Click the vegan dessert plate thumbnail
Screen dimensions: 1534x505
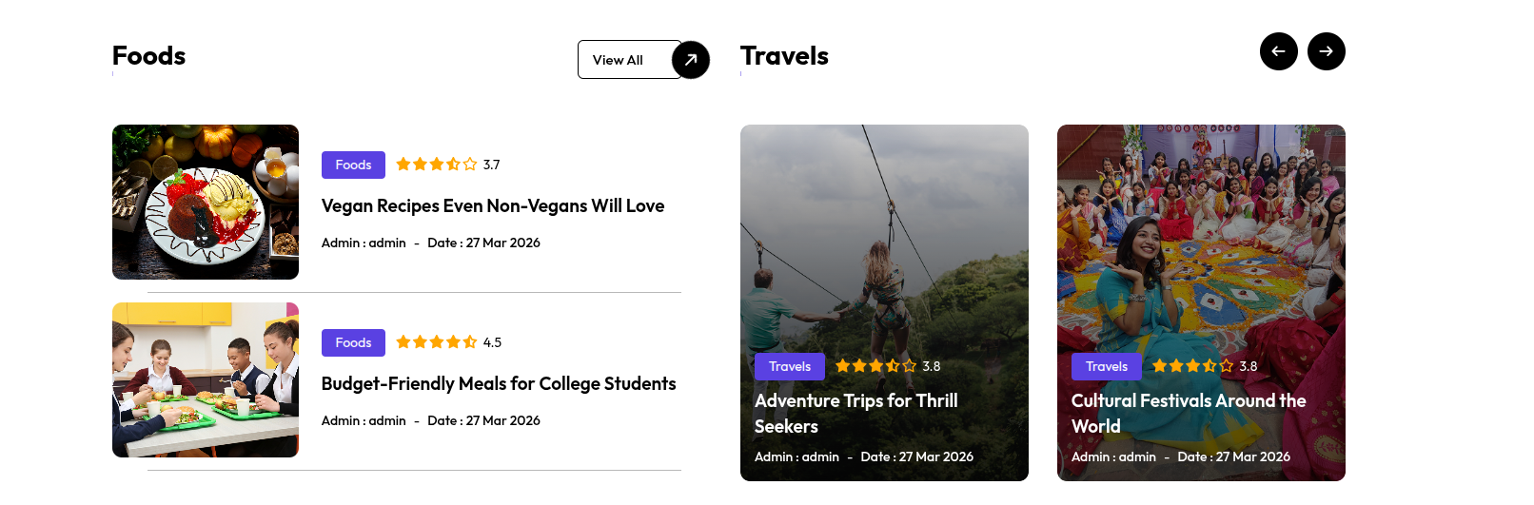[206, 202]
